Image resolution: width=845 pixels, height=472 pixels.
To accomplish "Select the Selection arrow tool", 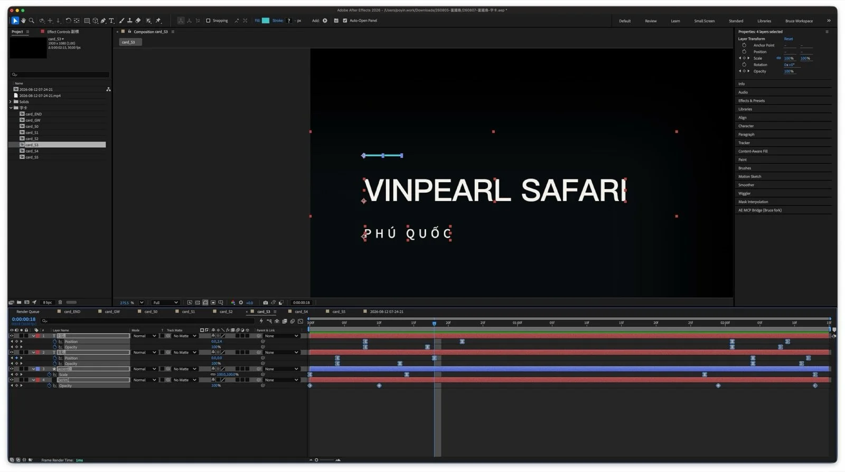I will click(15, 21).
